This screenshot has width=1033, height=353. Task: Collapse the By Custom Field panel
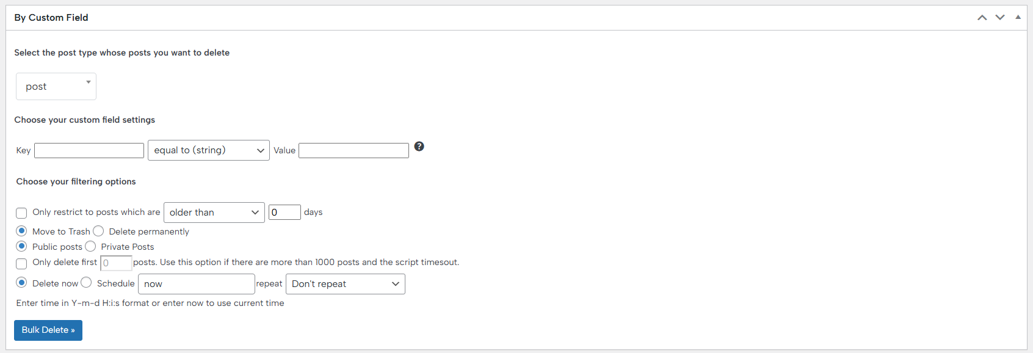pyautogui.click(x=1018, y=18)
